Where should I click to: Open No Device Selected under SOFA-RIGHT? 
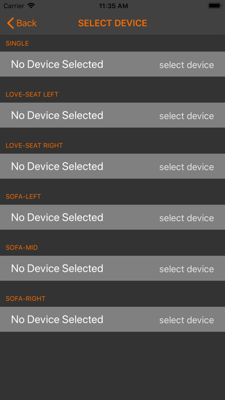(113, 319)
